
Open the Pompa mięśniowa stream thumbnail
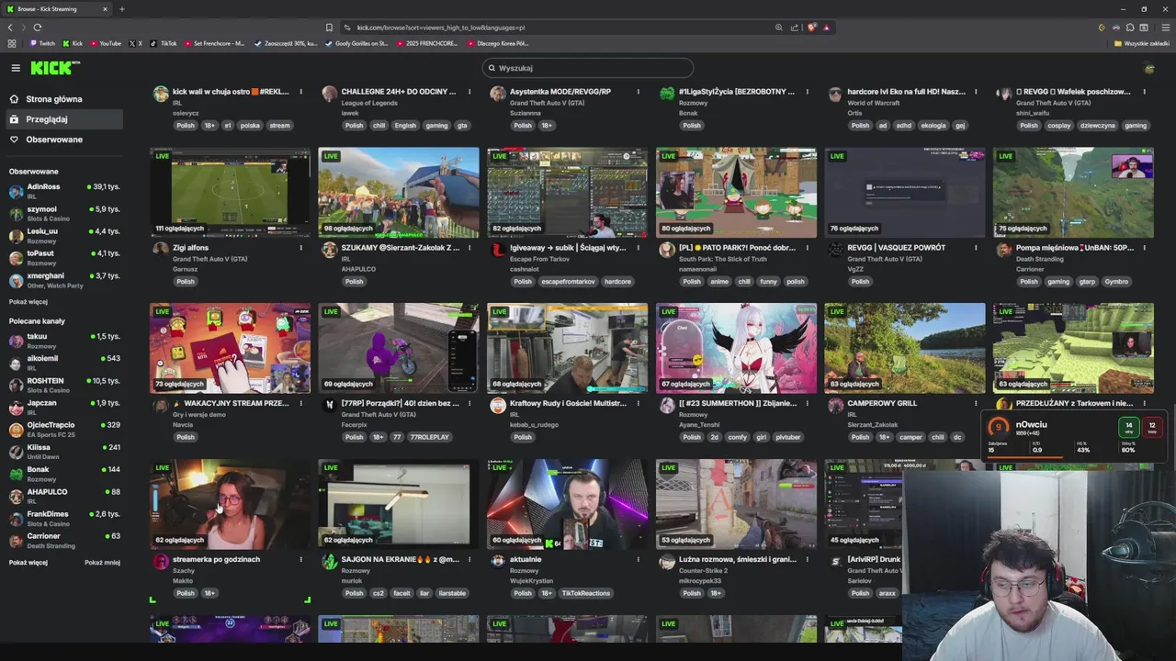tap(1073, 192)
